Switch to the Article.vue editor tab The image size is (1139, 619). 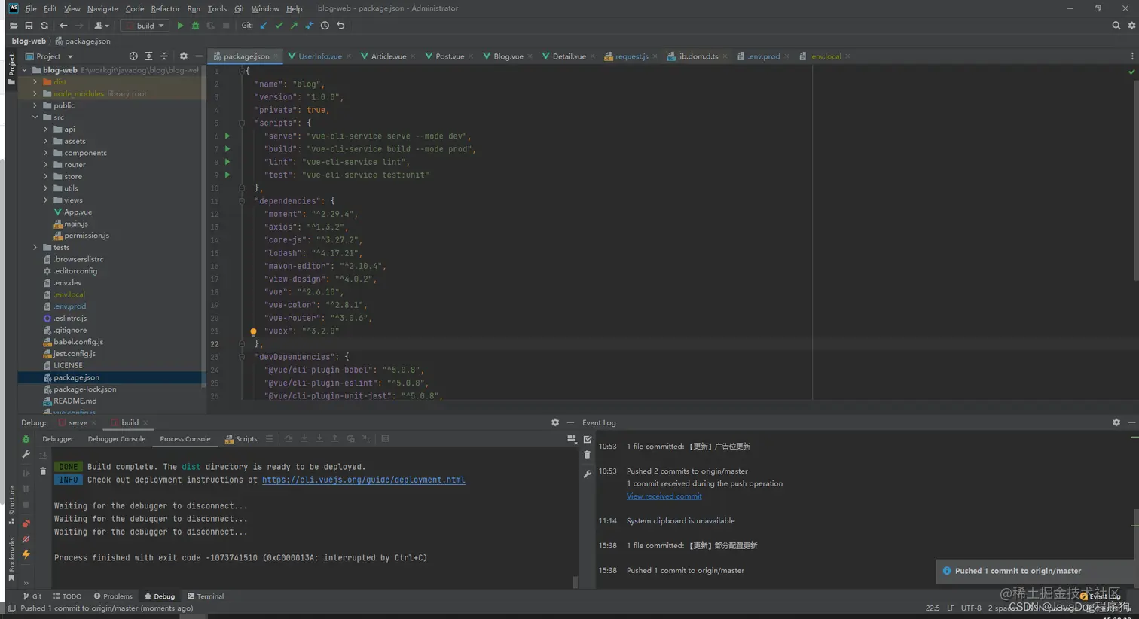(x=388, y=56)
